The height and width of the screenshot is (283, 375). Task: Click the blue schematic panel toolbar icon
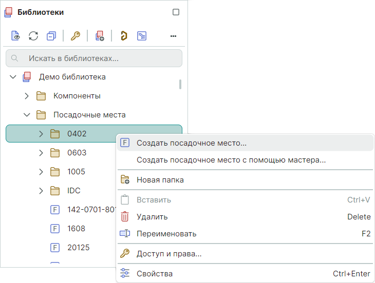(x=142, y=36)
